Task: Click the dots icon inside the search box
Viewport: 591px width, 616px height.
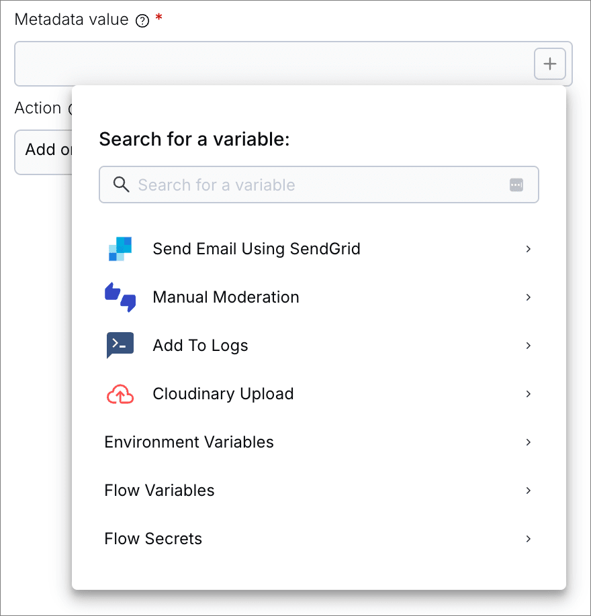Action: point(516,185)
